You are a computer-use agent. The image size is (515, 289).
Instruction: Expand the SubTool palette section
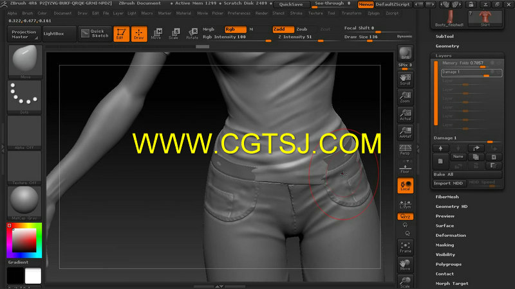[x=444, y=37]
